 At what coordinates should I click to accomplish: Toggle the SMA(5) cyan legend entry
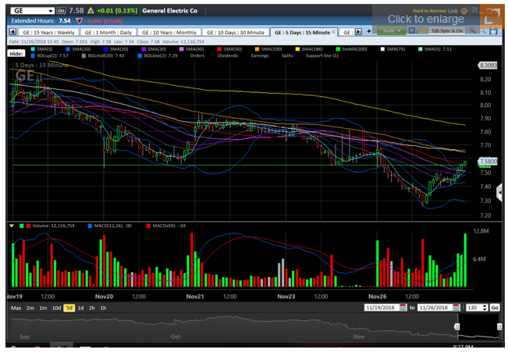[x=41, y=49]
